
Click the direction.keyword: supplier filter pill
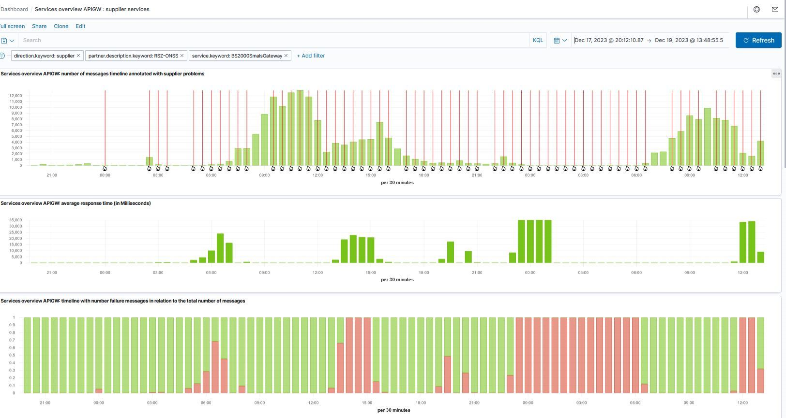tap(44, 56)
